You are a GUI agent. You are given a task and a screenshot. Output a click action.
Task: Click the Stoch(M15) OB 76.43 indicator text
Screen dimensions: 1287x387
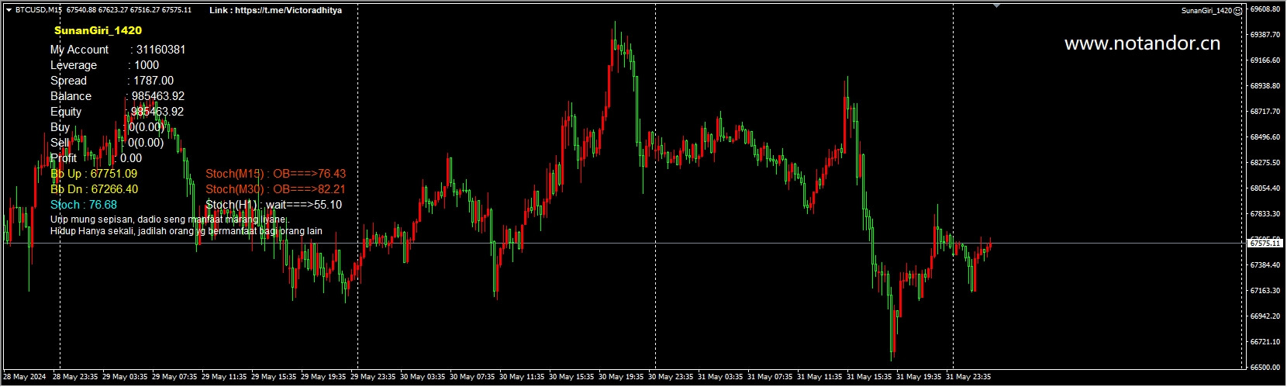click(275, 174)
